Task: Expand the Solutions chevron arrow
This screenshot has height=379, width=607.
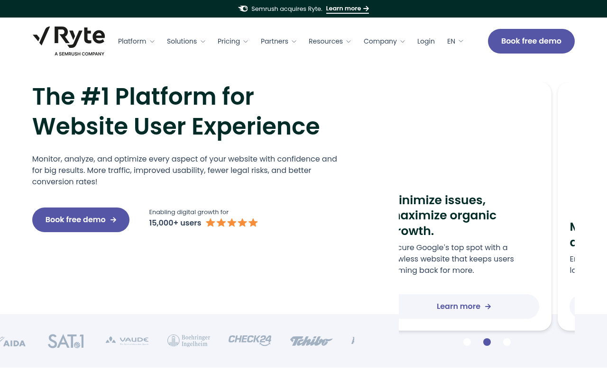Action: [x=203, y=42]
